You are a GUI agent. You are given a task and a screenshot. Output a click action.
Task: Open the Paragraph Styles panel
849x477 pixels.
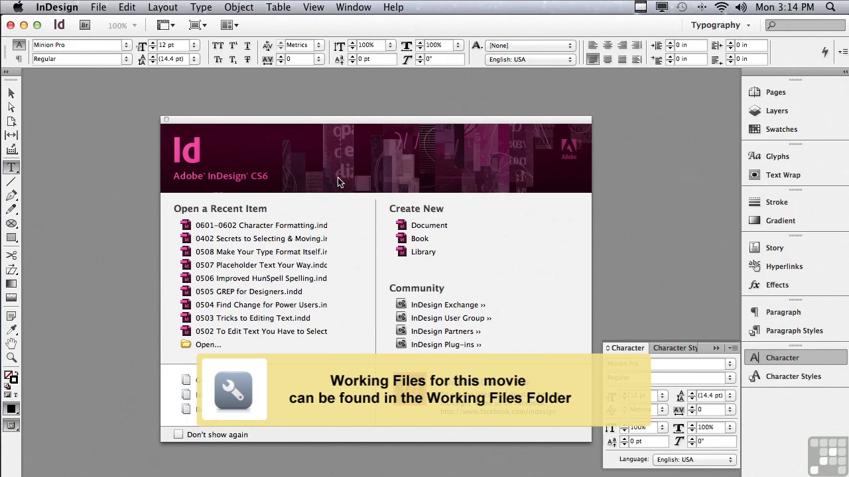coord(795,331)
